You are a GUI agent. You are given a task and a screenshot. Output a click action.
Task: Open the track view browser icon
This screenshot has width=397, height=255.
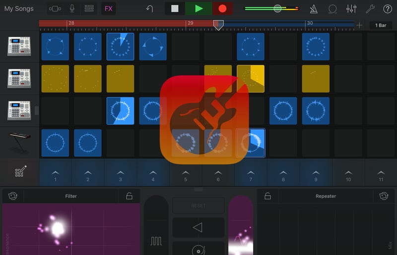[55, 8]
